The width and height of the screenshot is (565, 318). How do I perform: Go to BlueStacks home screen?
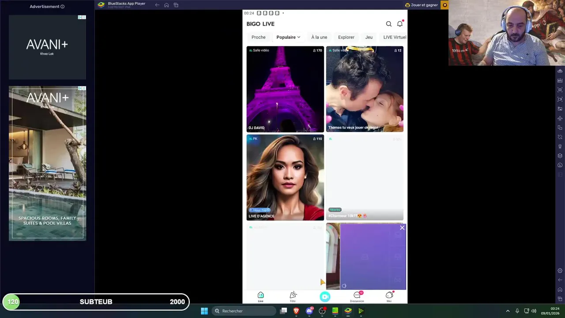tap(166, 5)
